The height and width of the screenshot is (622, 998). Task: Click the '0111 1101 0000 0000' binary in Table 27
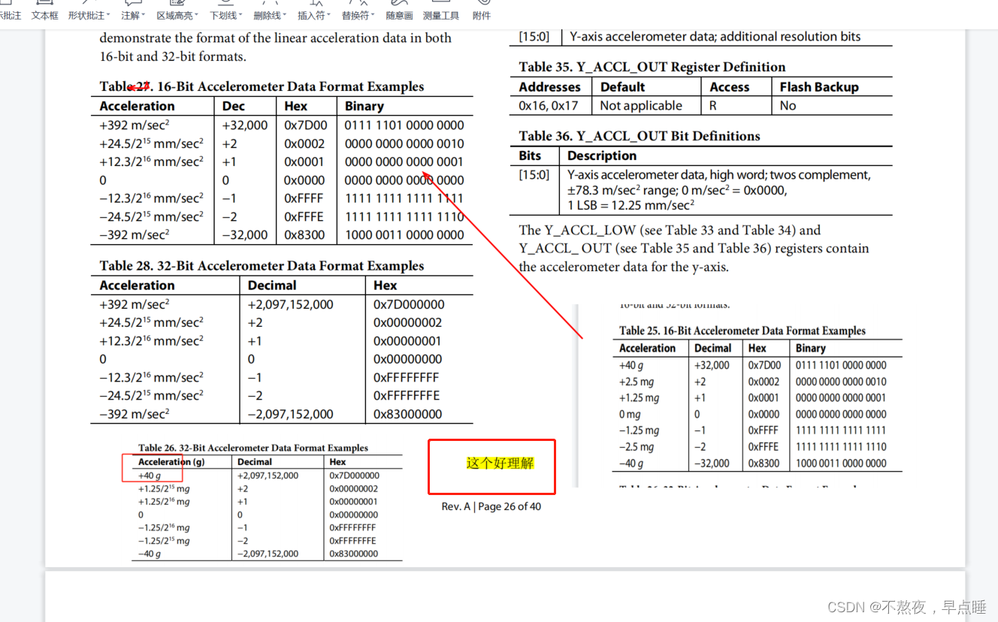404,125
